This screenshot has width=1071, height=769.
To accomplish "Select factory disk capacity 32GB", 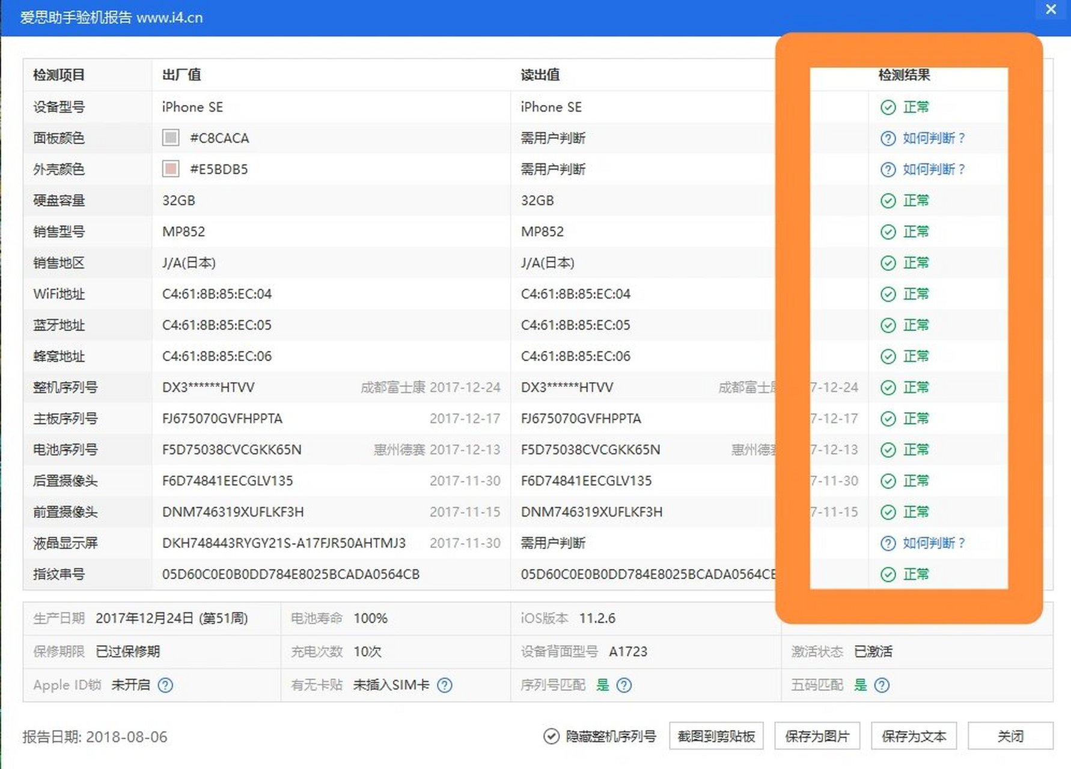I will click(178, 201).
